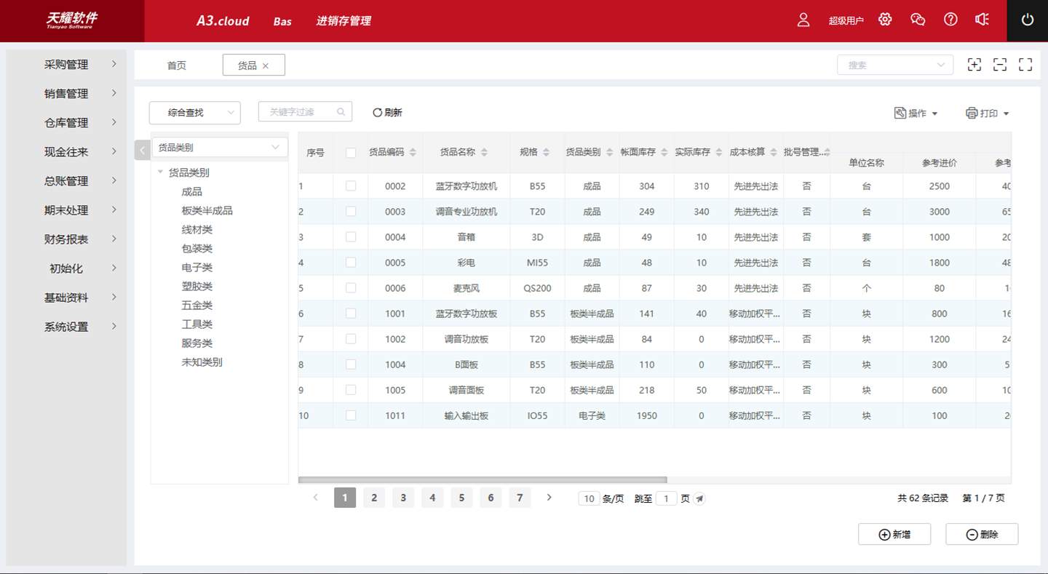
Task: Click the 关键字过滤 input field
Action: 306,112
